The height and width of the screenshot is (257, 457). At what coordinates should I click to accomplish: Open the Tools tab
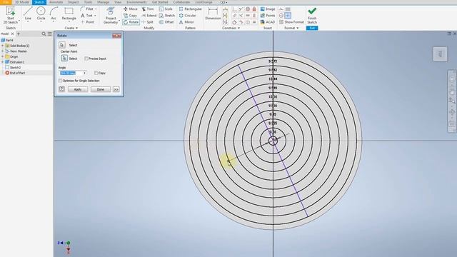[88, 2]
